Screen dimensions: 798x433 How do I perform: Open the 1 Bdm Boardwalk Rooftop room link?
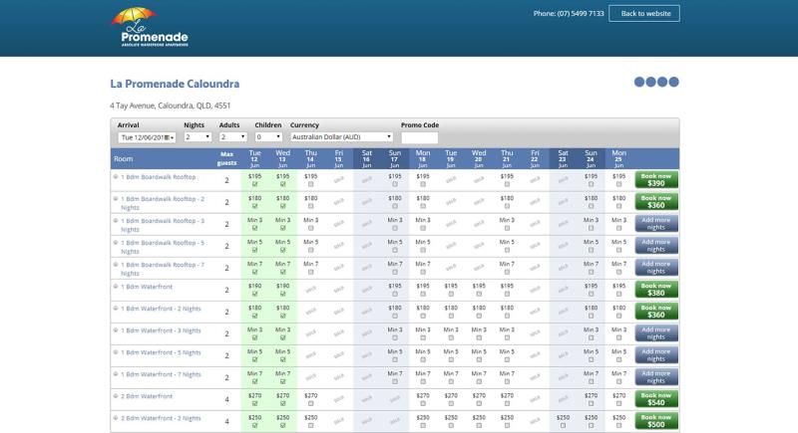coord(158,176)
